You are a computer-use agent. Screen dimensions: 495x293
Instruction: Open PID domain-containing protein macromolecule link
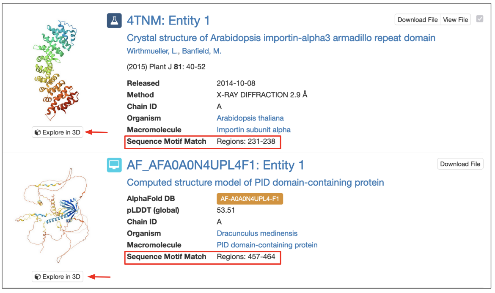(267, 245)
